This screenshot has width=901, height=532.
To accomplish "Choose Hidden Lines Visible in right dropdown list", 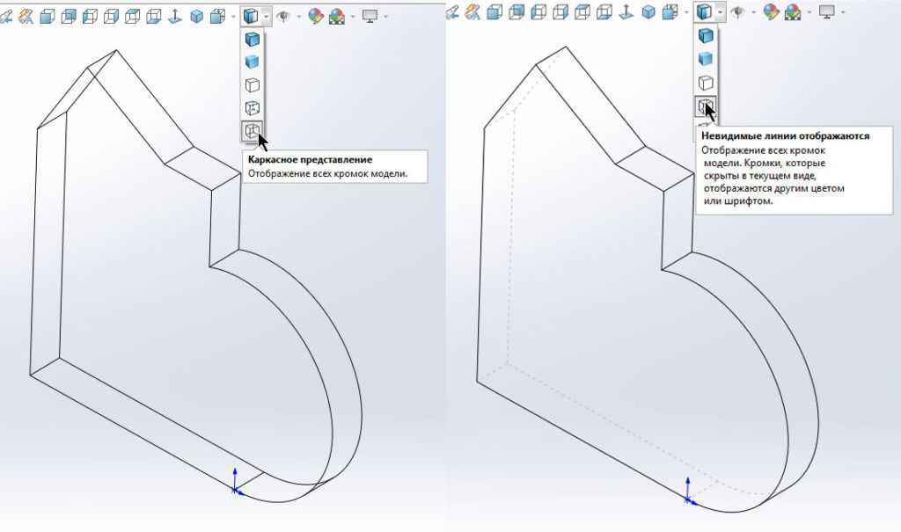I will pos(706,106).
